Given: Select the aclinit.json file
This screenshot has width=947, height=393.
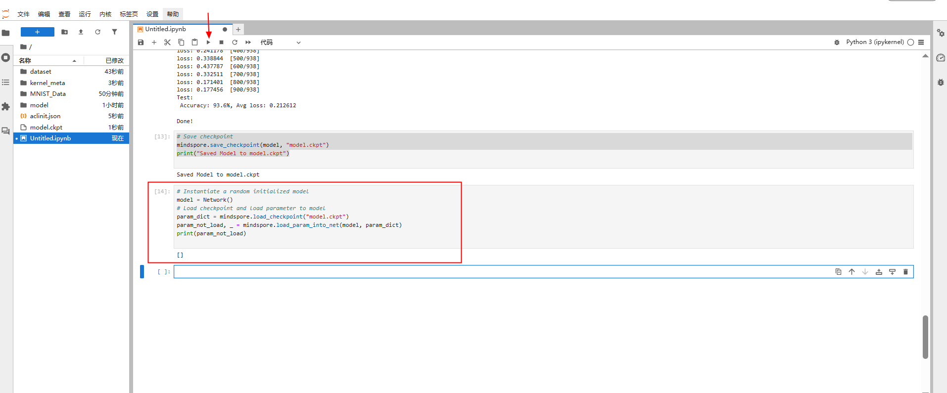Looking at the screenshot, I should [x=71, y=116].
